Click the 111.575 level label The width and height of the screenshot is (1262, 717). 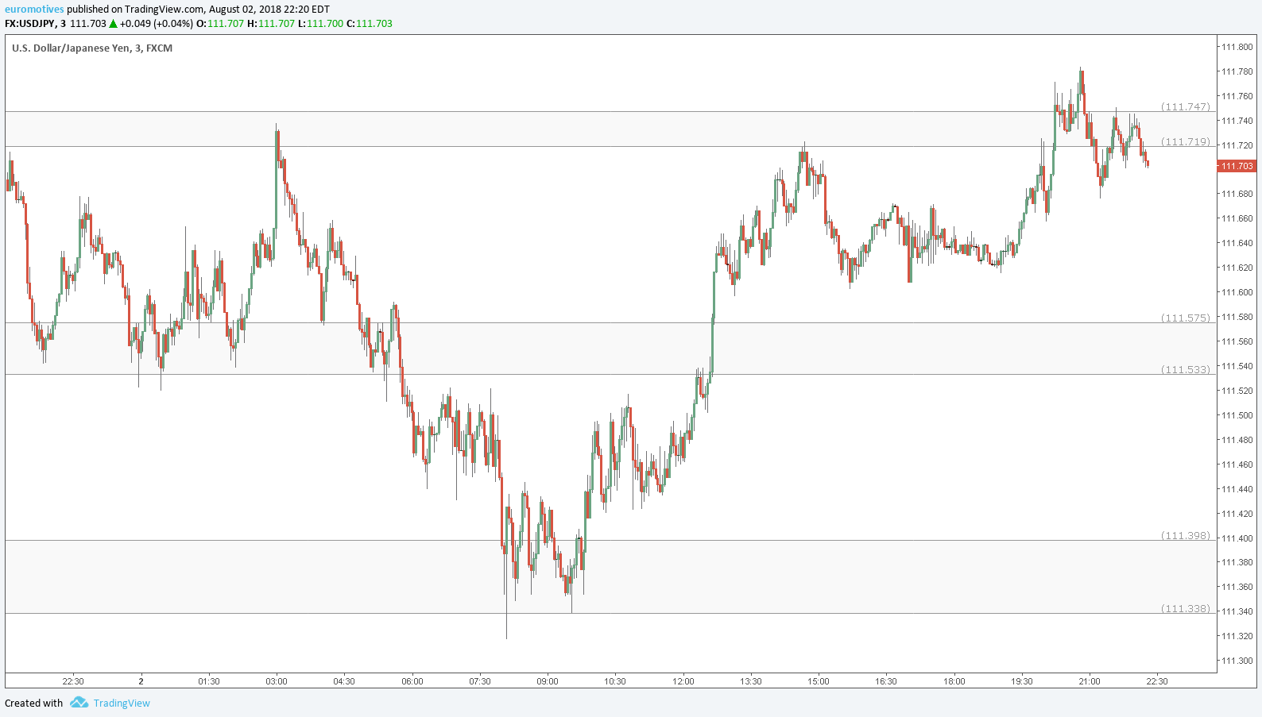coord(1186,318)
